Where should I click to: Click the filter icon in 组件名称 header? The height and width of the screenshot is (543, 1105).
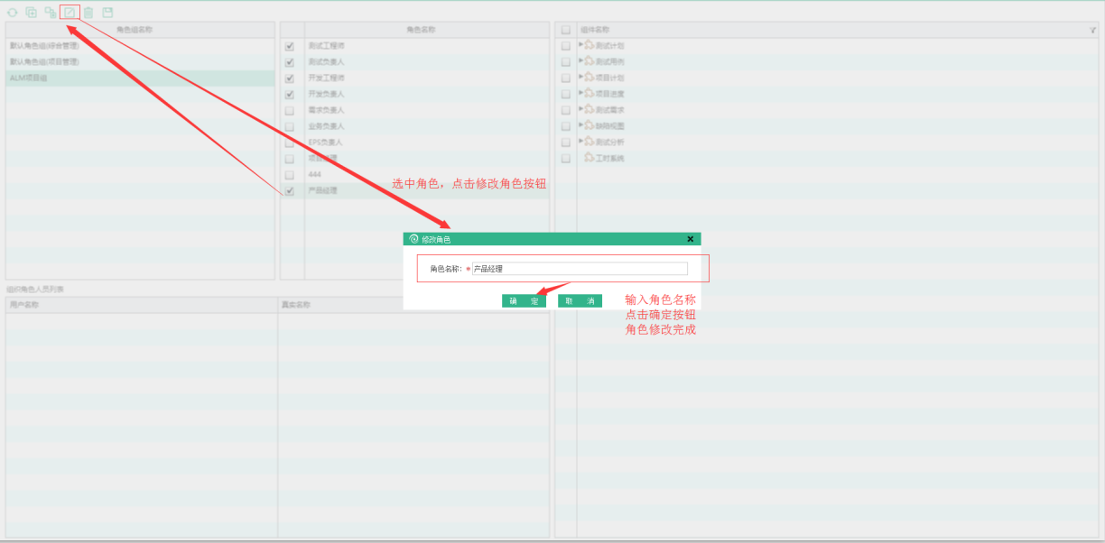tap(1093, 30)
